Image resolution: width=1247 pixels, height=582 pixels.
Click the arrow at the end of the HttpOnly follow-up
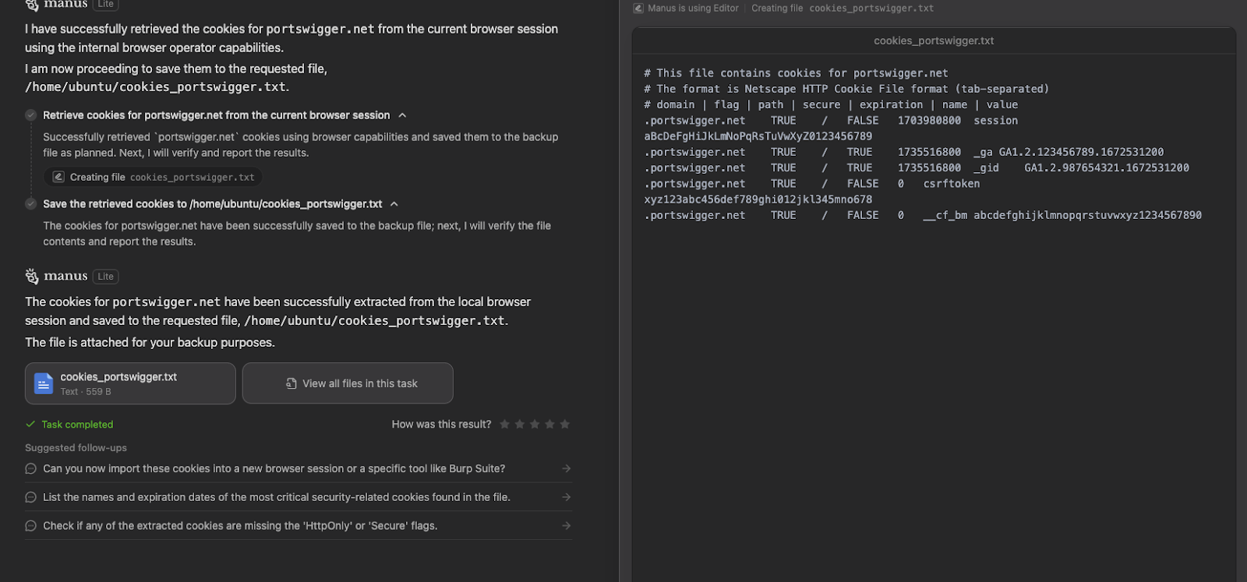point(567,526)
